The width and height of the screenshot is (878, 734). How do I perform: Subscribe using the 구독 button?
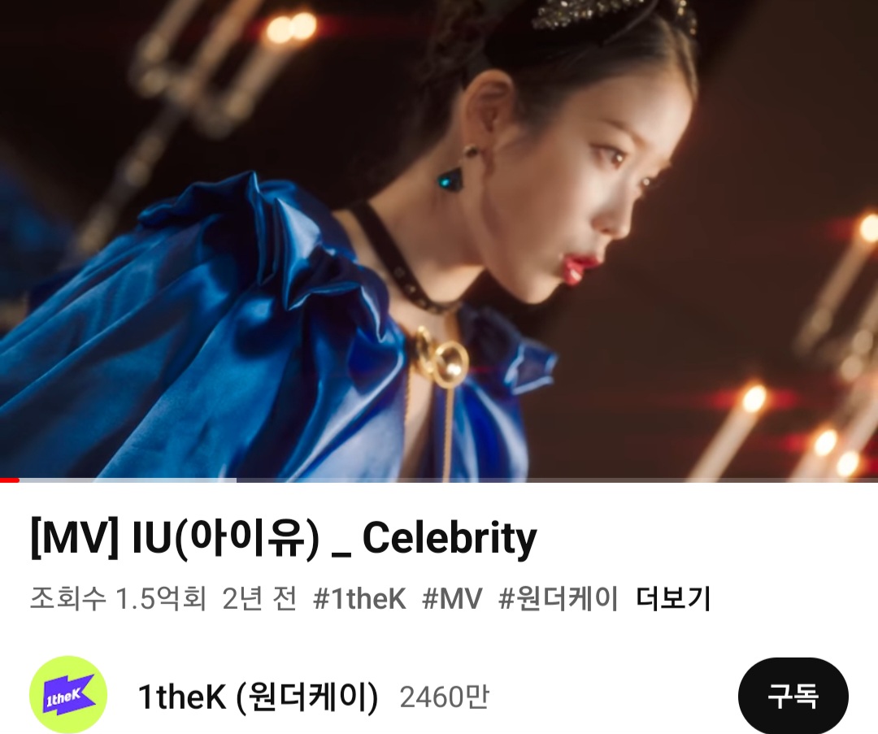click(793, 696)
